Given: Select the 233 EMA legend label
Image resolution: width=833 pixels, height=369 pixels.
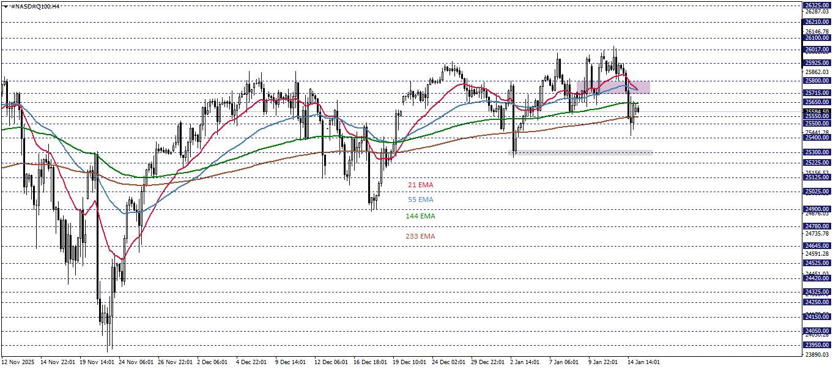Looking at the screenshot, I should (x=421, y=235).
